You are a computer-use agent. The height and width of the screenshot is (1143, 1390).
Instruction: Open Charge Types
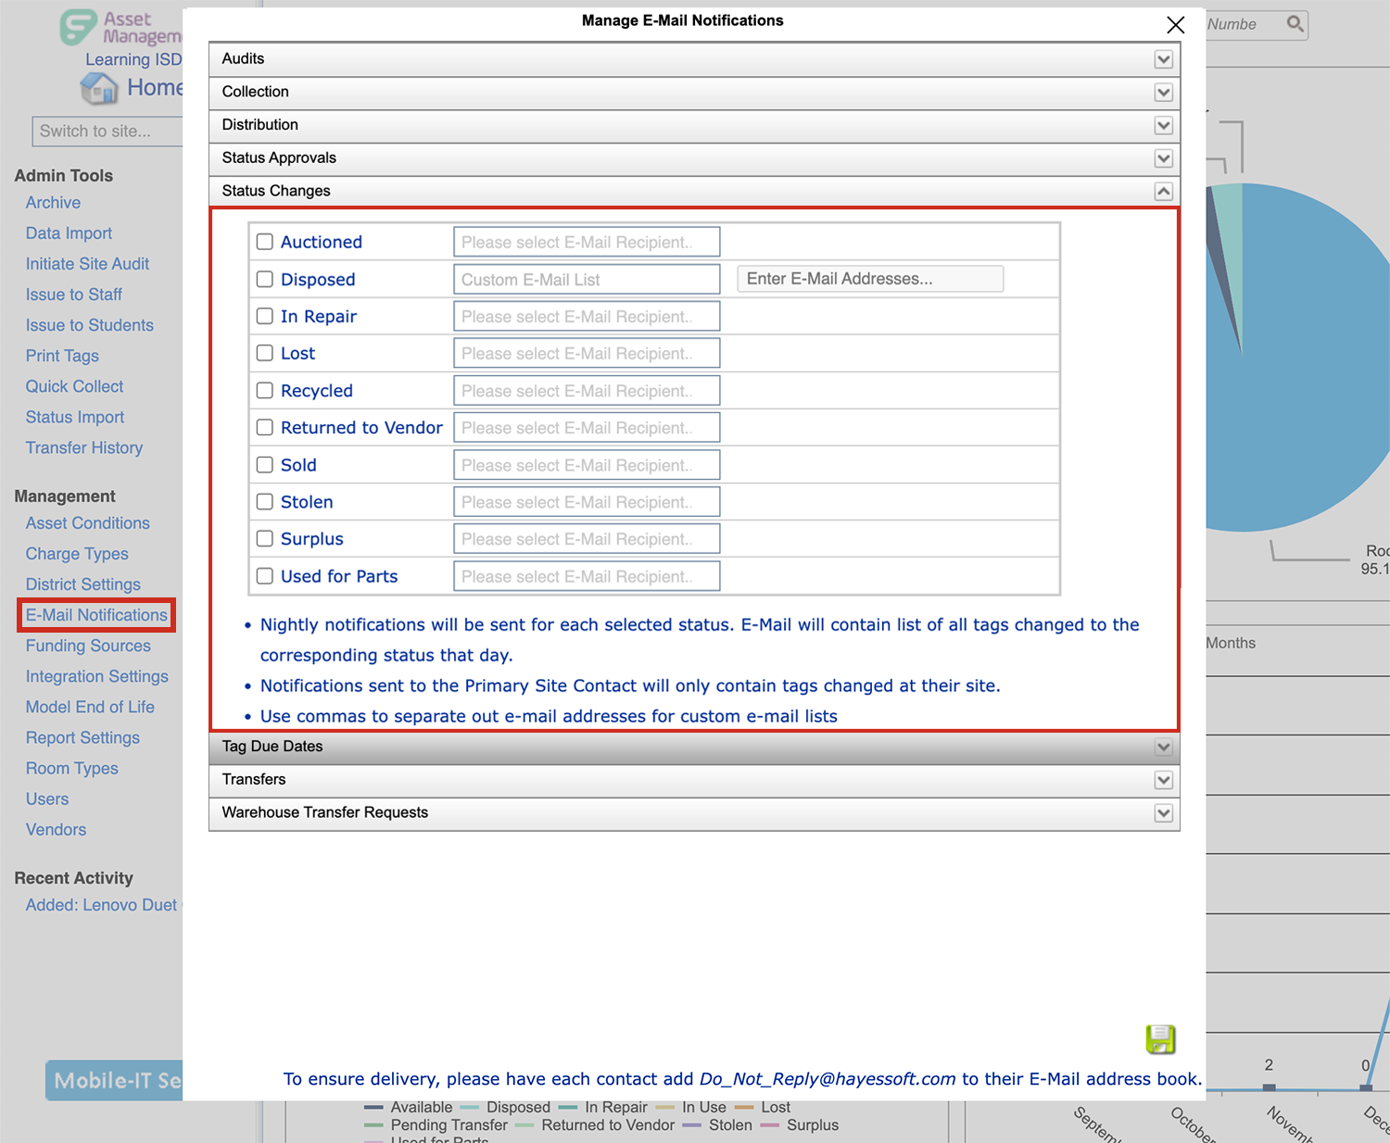click(x=77, y=554)
